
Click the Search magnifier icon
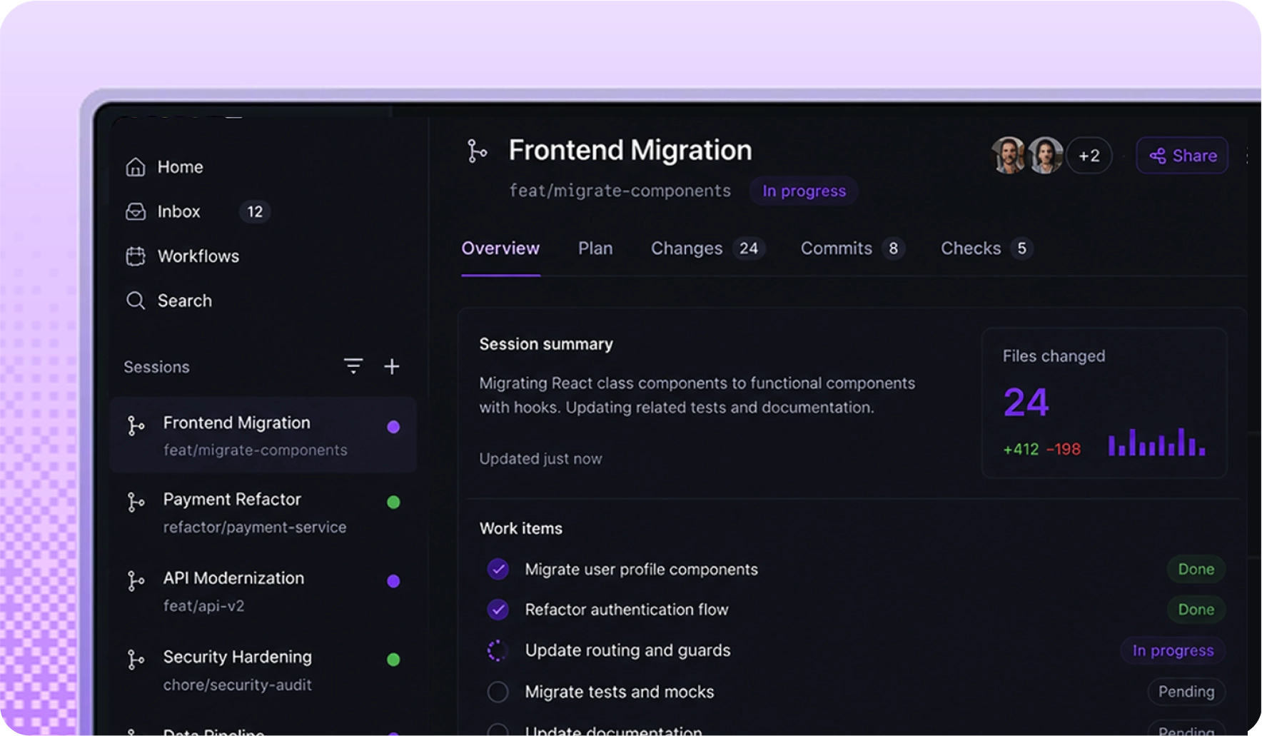pyautogui.click(x=136, y=301)
